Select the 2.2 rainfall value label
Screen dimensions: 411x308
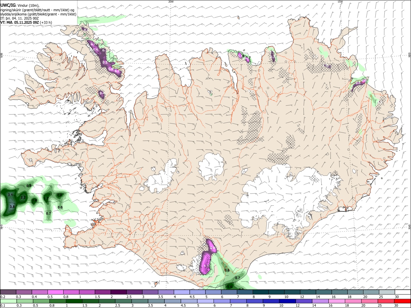click(23, 197)
